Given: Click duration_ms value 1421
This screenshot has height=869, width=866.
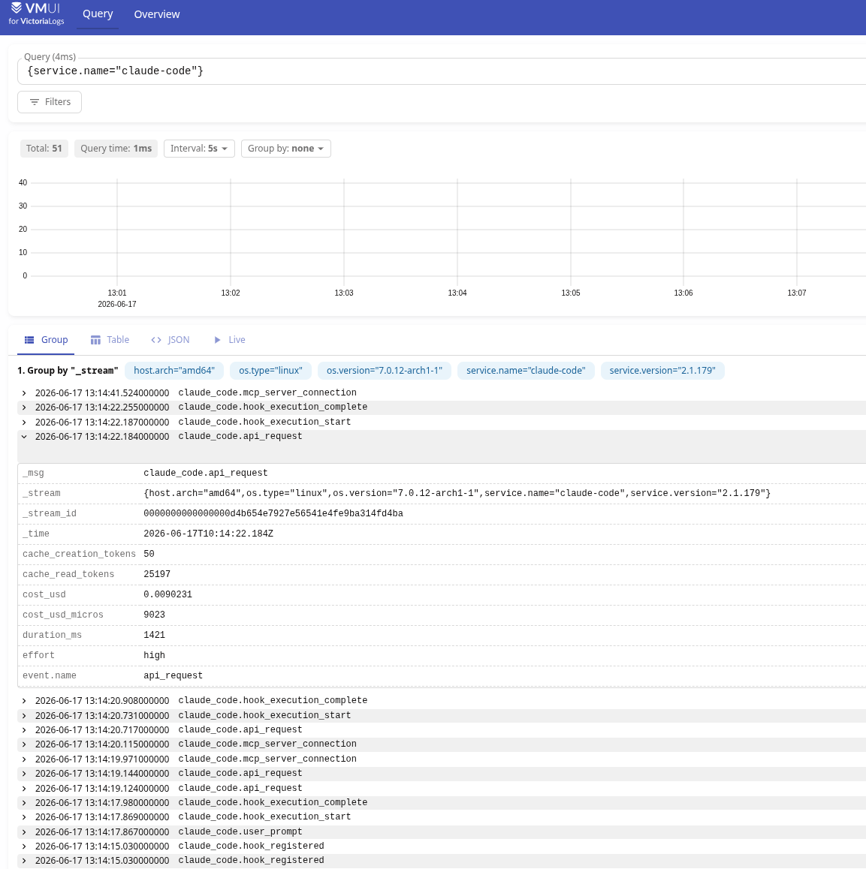Looking at the screenshot, I should pyautogui.click(x=154, y=635).
